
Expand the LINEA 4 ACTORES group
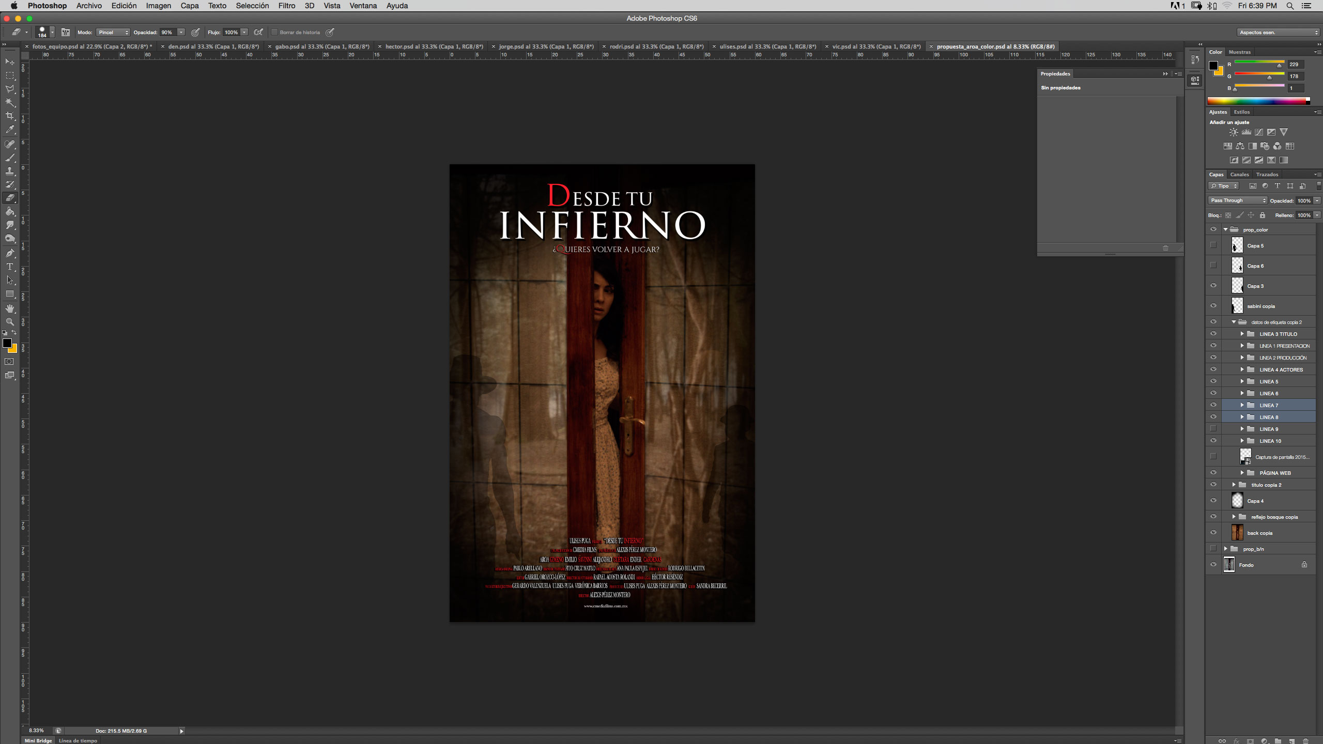(1242, 370)
